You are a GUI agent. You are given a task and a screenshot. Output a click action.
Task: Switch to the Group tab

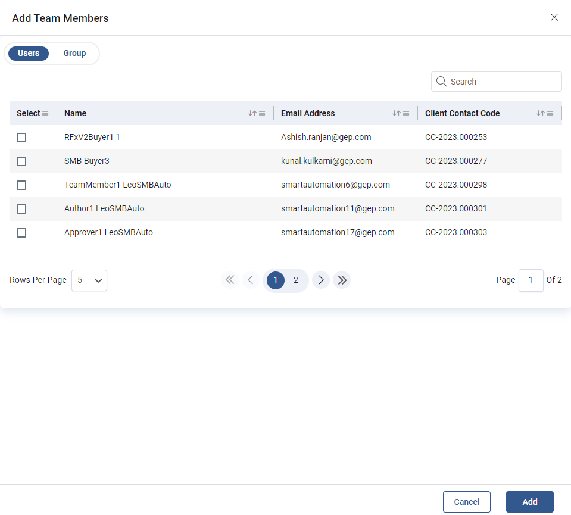(x=74, y=53)
